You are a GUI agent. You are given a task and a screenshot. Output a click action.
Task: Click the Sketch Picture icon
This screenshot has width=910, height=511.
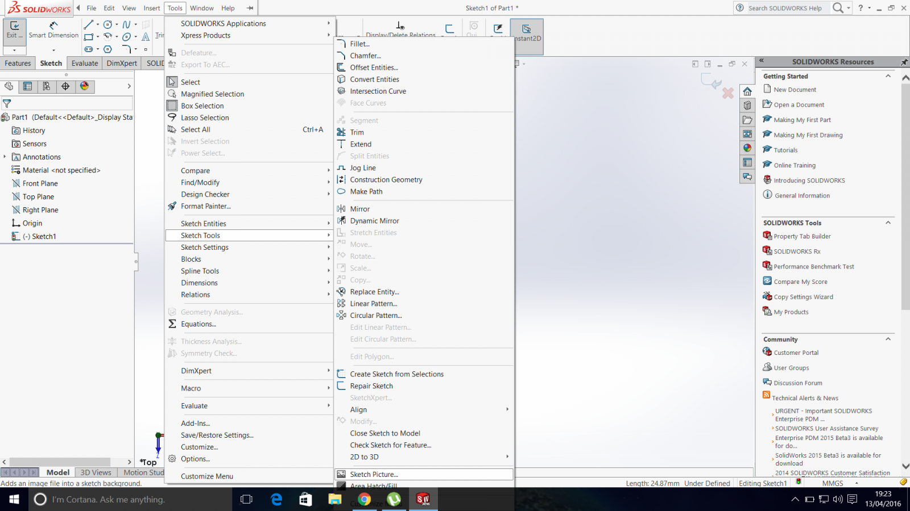tap(341, 475)
